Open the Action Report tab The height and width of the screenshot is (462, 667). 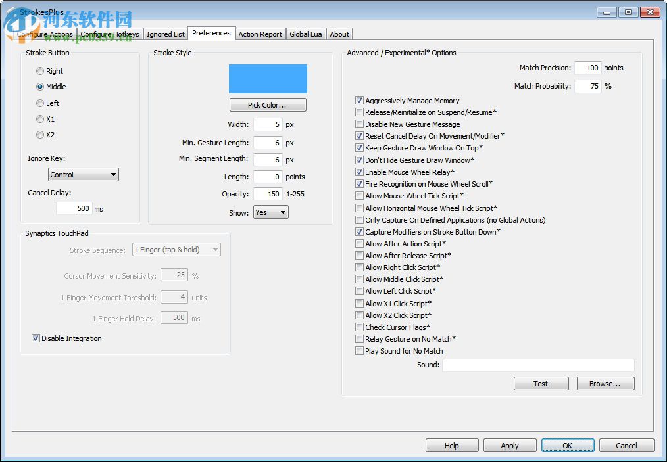click(x=260, y=34)
